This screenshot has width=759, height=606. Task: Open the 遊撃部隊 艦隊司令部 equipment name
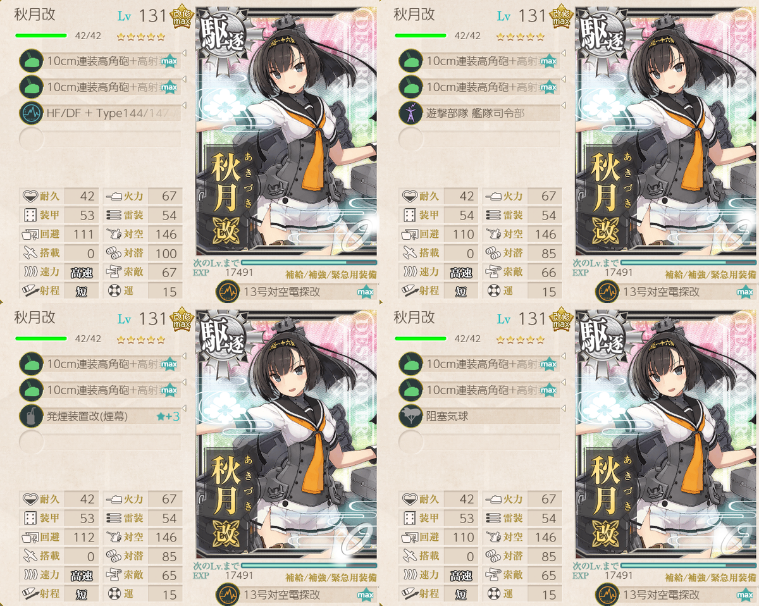475,113
